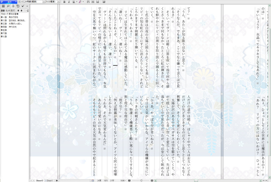Image resolution: width=271 pixels, height=182 pixels.
Task: Click the horizontal scrollbar thumb
Action: click(x=196, y=180)
